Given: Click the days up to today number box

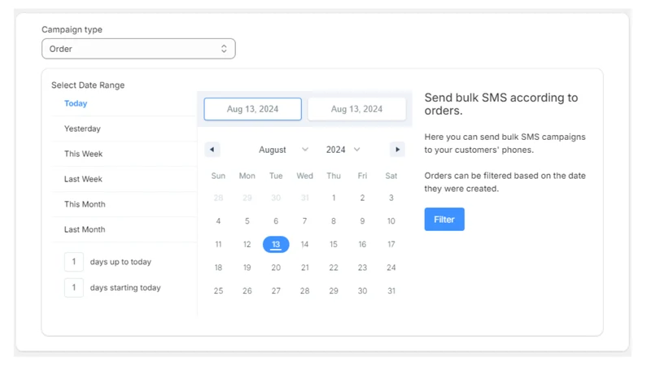Looking at the screenshot, I should coord(74,262).
